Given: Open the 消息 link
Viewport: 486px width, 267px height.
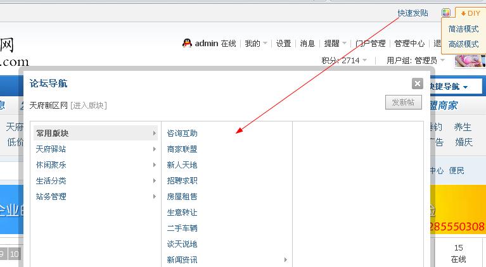Looking at the screenshot, I should click(x=307, y=43).
